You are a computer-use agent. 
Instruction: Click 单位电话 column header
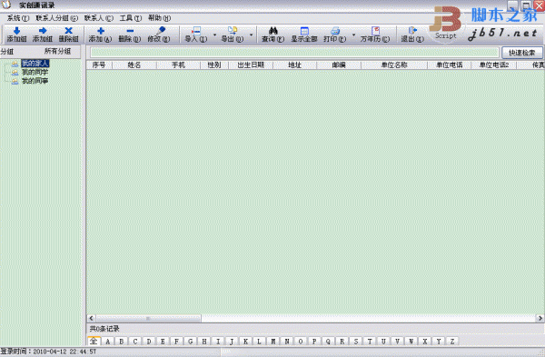point(449,65)
